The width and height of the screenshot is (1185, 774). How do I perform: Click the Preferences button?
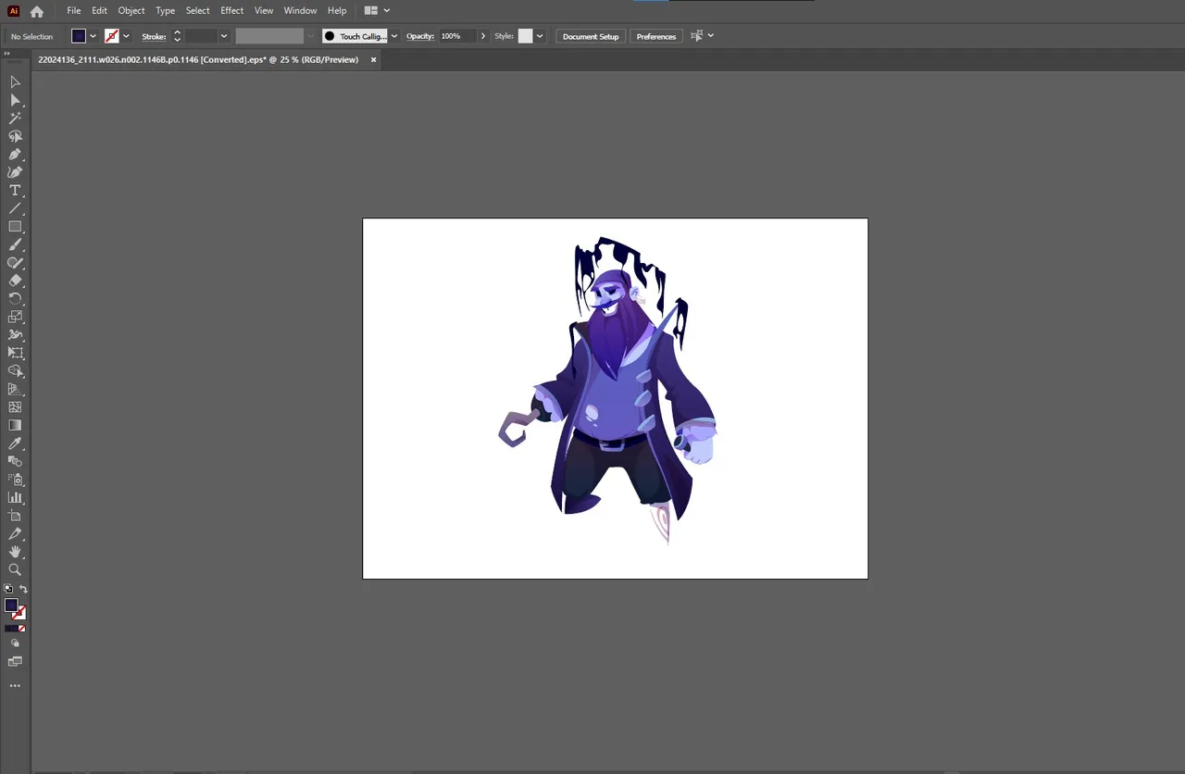tap(656, 36)
